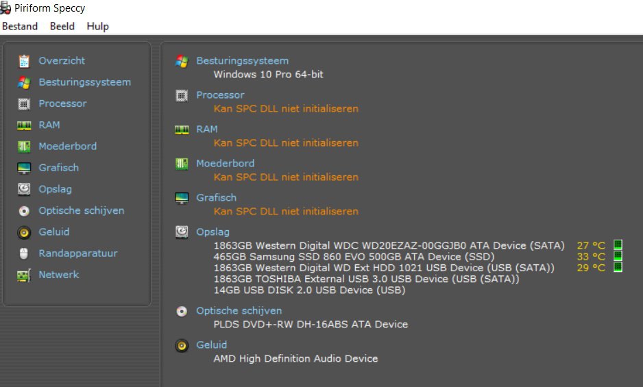643x387 pixels.
Task: Click the Geluid speaker icon in sidebar
Action: (x=24, y=232)
